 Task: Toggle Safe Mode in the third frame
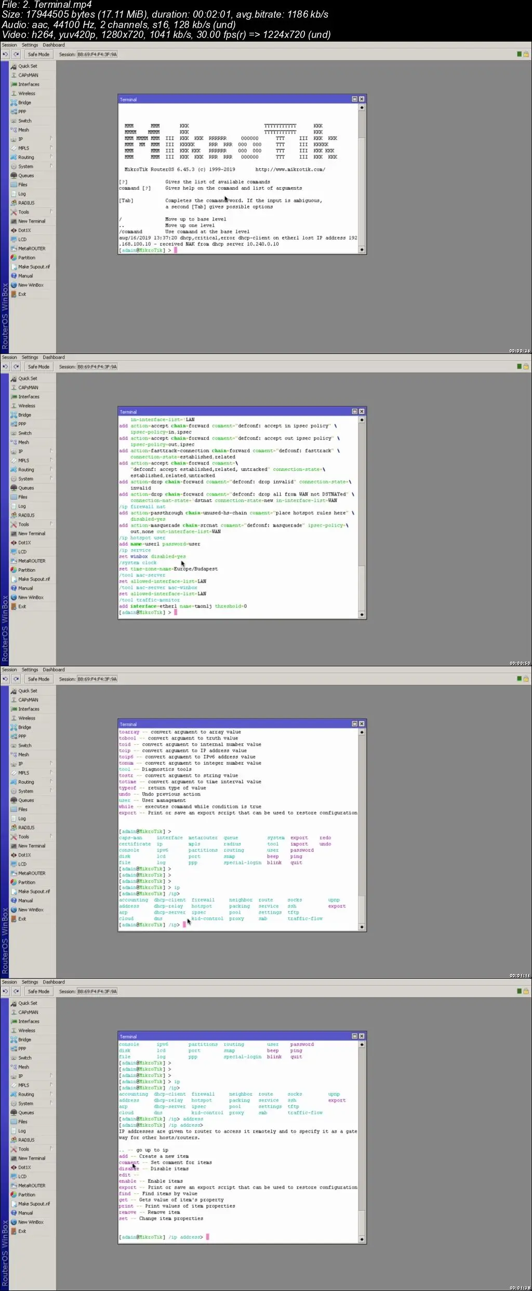click(38, 679)
